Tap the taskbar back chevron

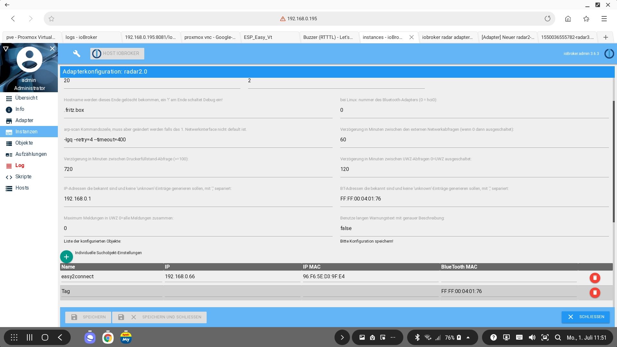[x=60, y=337]
